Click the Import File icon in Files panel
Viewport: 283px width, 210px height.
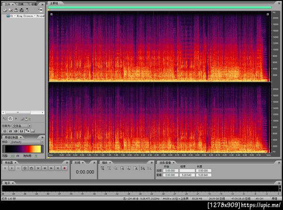[5, 10]
